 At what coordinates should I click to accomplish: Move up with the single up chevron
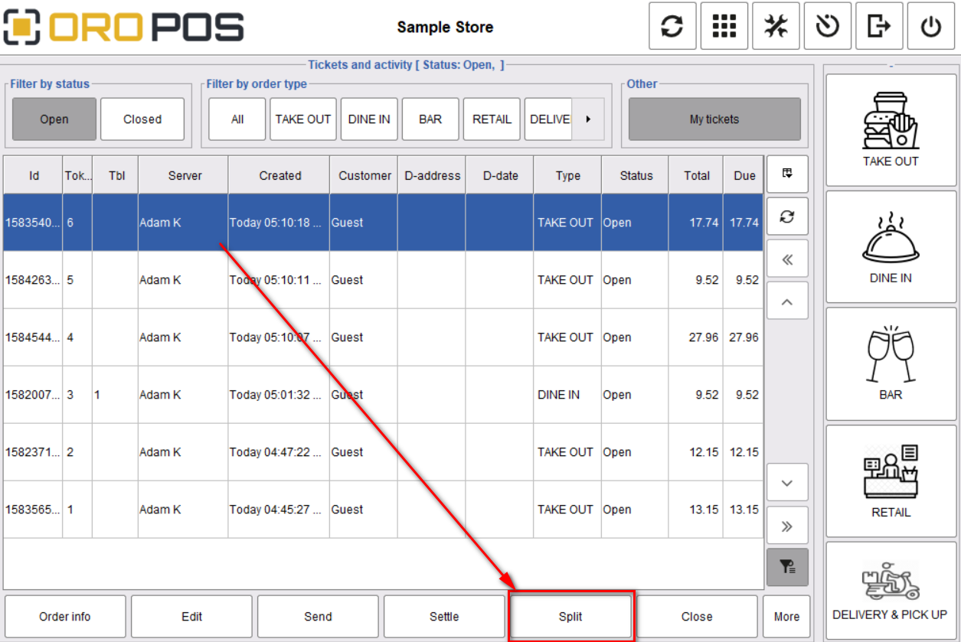[787, 302]
